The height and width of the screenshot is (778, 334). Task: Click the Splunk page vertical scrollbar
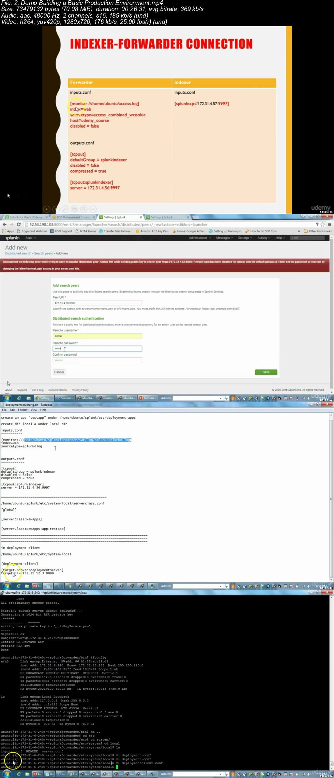[x=331, y=315]
